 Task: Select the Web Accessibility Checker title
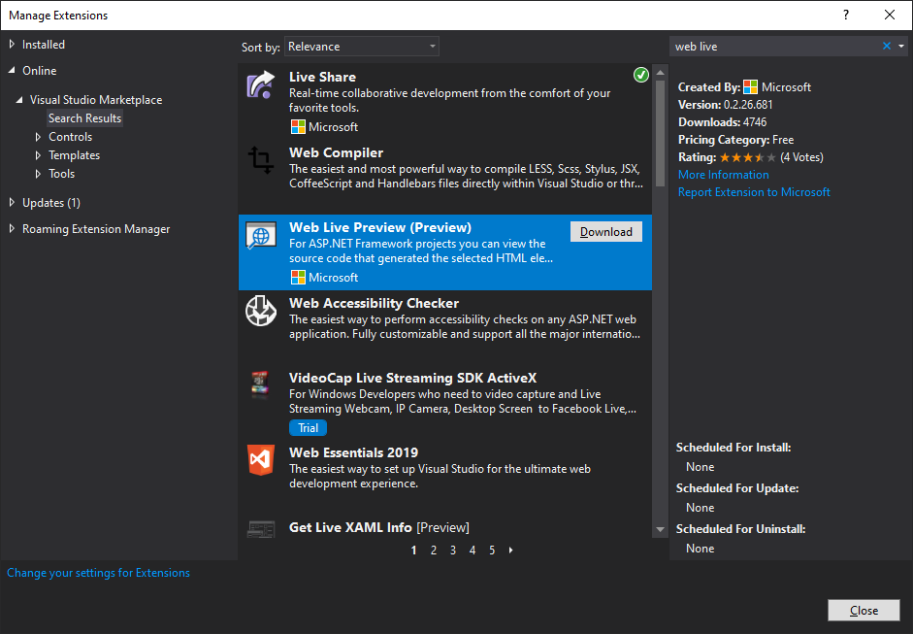[374, 303]
